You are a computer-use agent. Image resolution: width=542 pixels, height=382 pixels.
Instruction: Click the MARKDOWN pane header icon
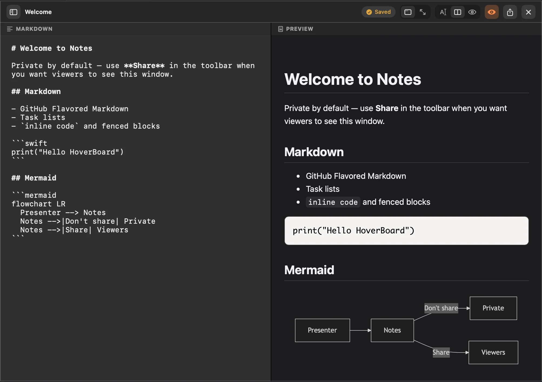tap(10, 29)
